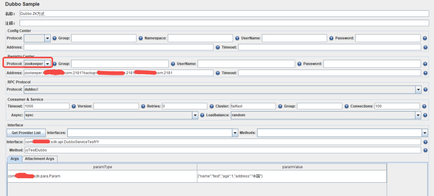Click help icon before Consumer Group label
Viewport: 434px width, 196px height.
click(x=280, y=106)
